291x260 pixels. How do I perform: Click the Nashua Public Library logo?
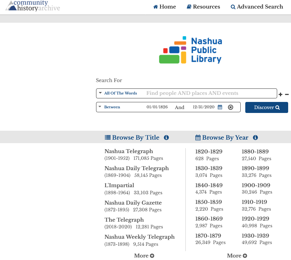click(x=191, y=49)
